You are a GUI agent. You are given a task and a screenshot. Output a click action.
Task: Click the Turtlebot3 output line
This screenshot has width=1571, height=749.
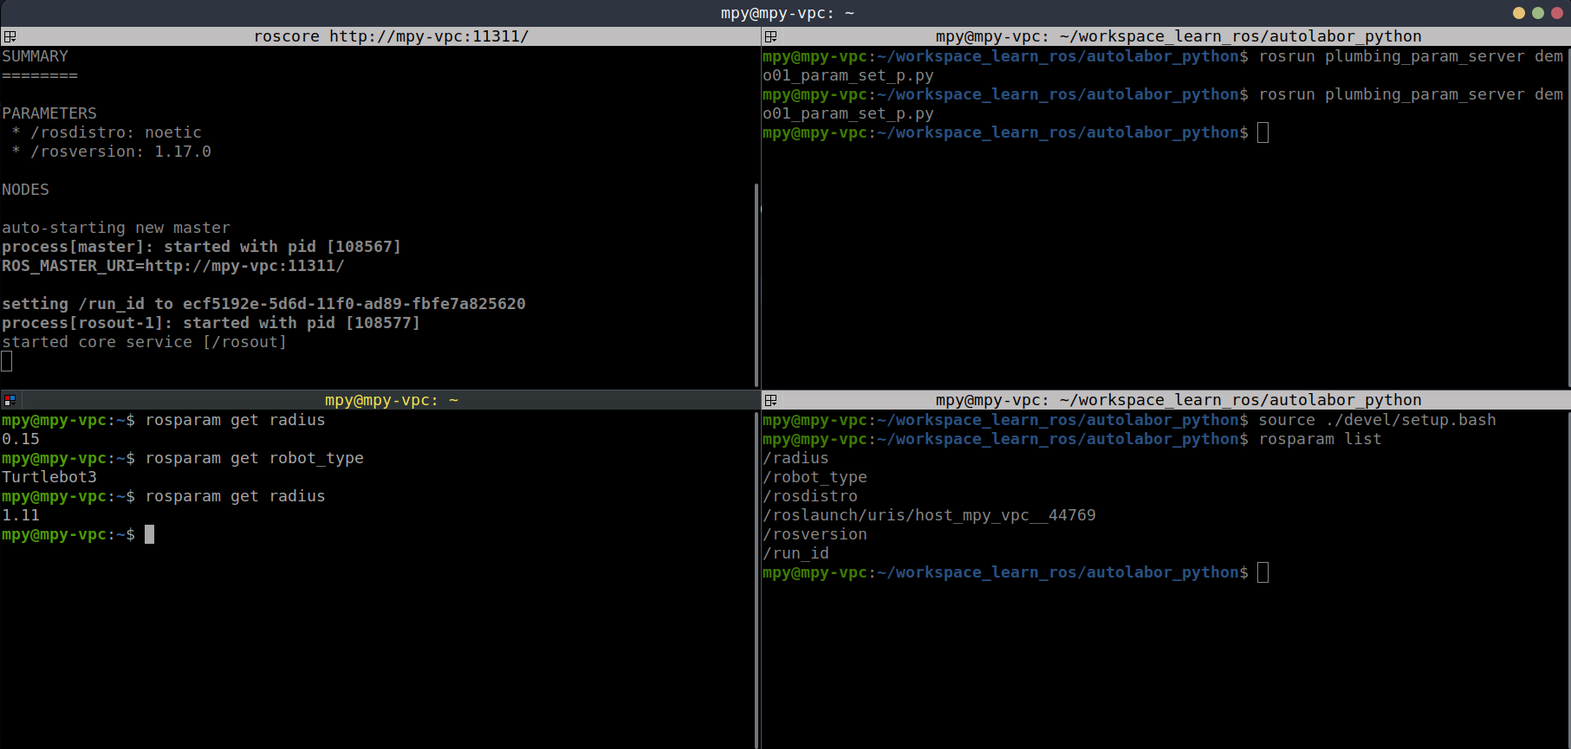coord(49,477)
